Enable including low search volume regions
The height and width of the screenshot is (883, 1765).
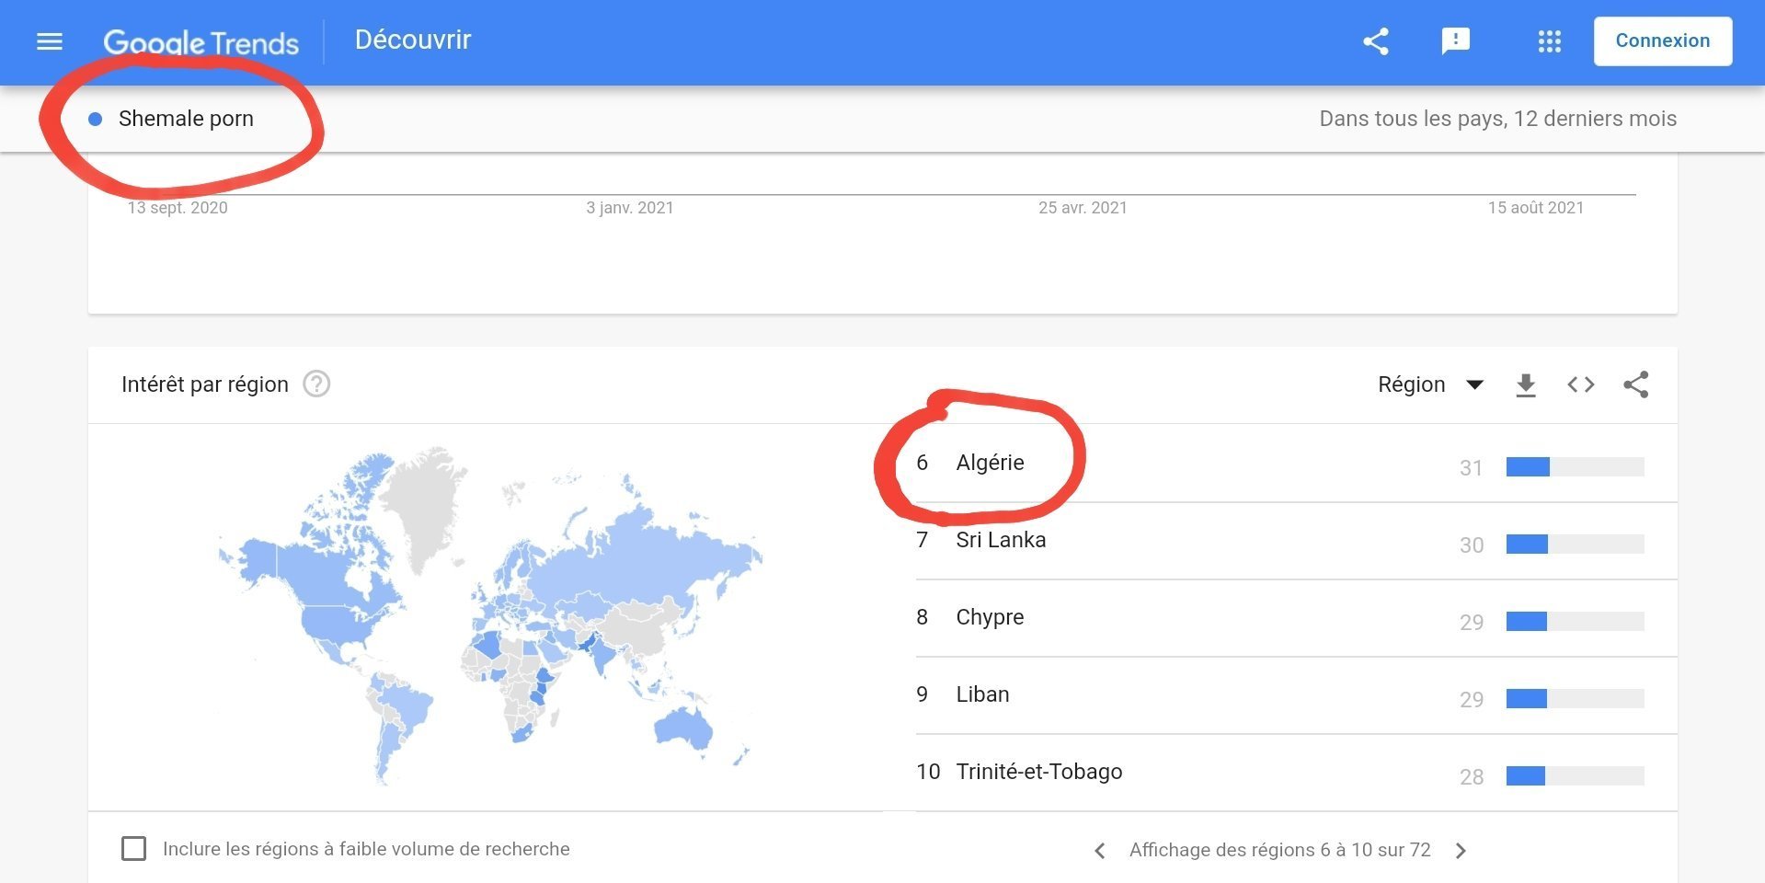click(x=134, y=848)
